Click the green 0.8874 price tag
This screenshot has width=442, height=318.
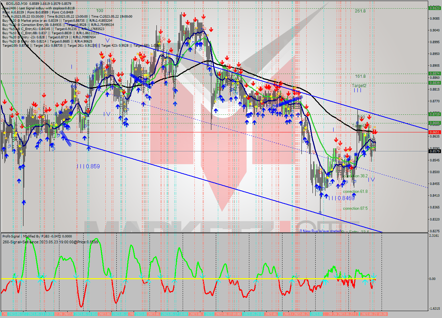[x=434, y=73]
